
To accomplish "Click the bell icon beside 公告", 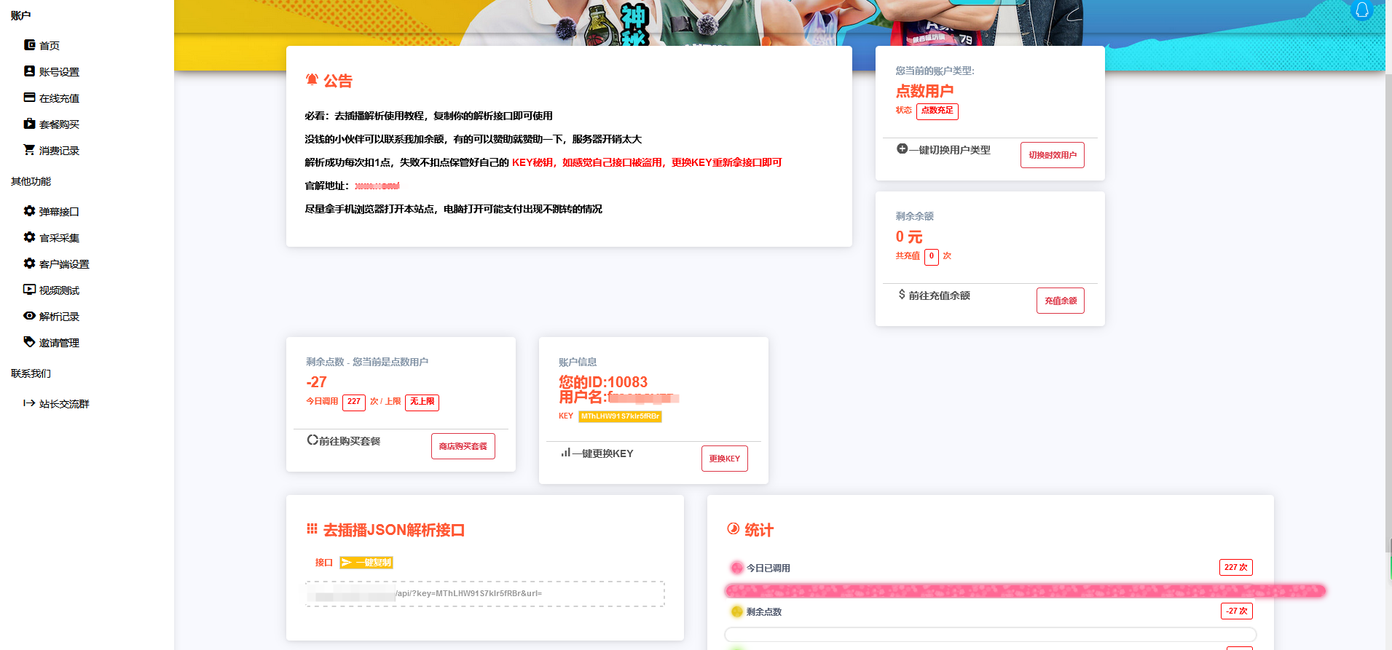I will click(x=312, y=80).
